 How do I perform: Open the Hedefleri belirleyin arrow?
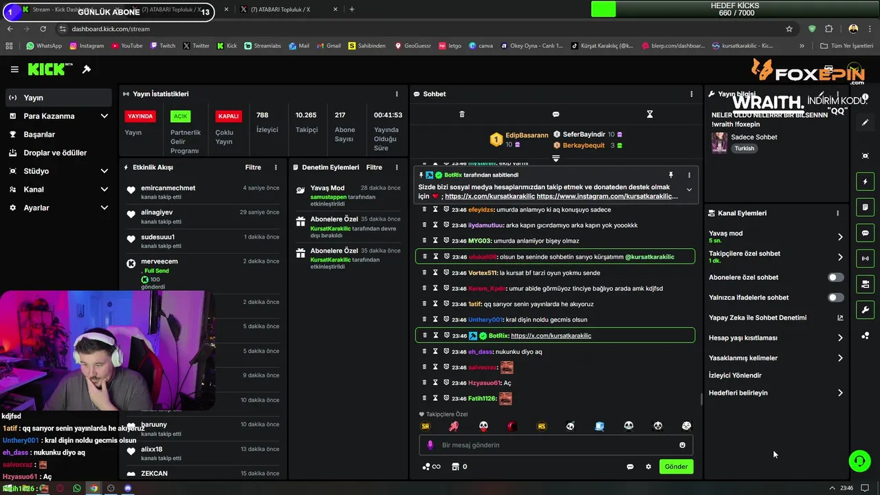[840, 393]
